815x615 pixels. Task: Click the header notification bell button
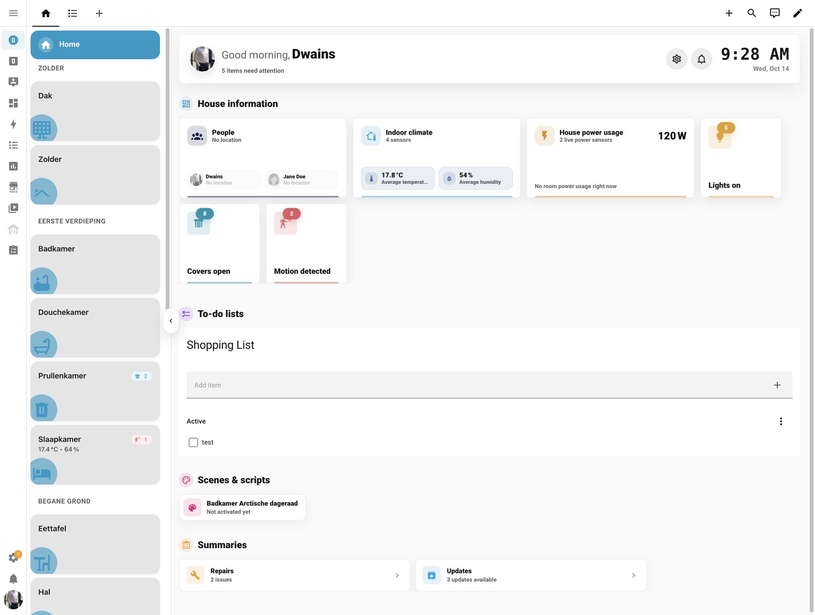tap(701, 59)
